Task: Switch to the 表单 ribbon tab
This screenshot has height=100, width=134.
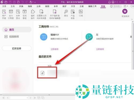Action: [x=56, y=6]
